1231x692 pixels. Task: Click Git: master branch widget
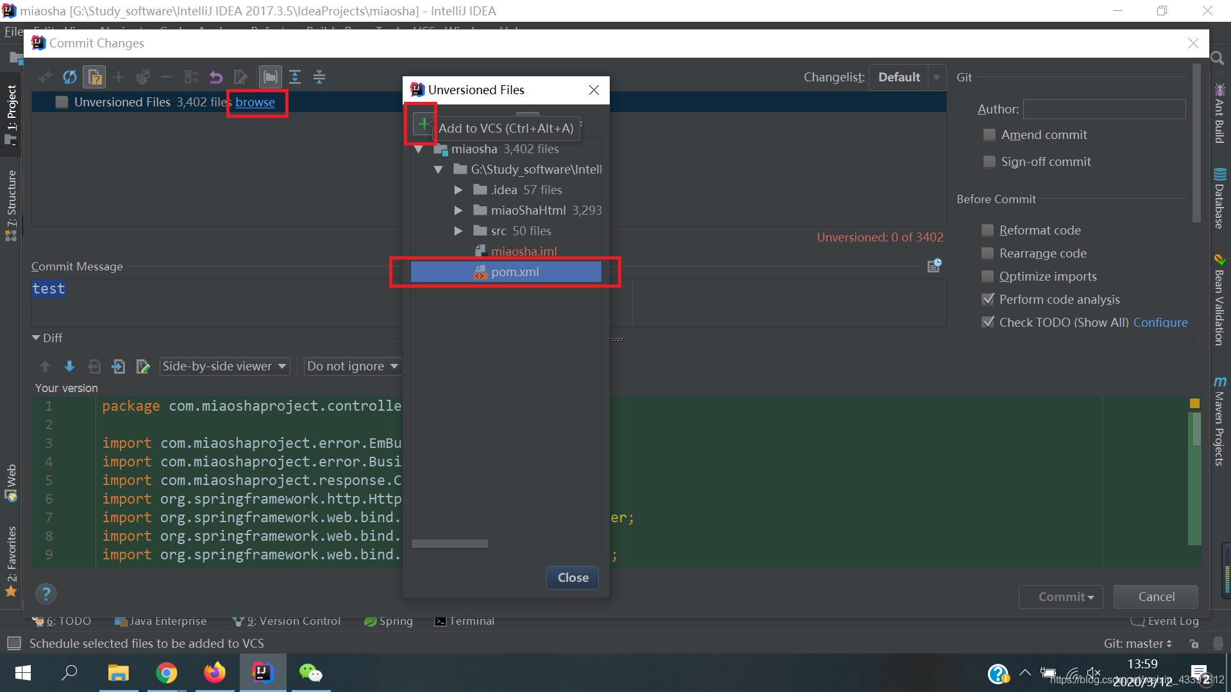click(x=1137, y=643)
